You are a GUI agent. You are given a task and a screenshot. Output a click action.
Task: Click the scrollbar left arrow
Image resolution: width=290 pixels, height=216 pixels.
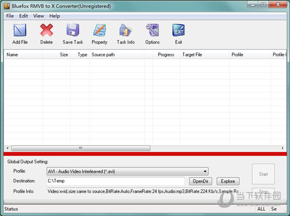pyautogui.click(x=8, y=148)
